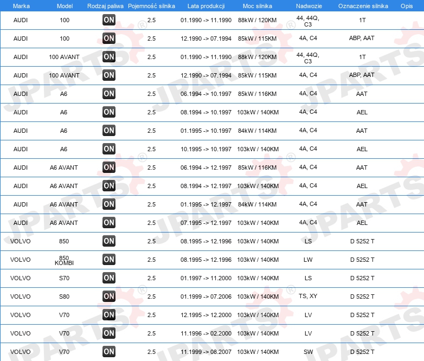
Task: Select the 07.1995 -> 12.1997 production years cell
Action: pyautogui.click(x=206, y=223)
